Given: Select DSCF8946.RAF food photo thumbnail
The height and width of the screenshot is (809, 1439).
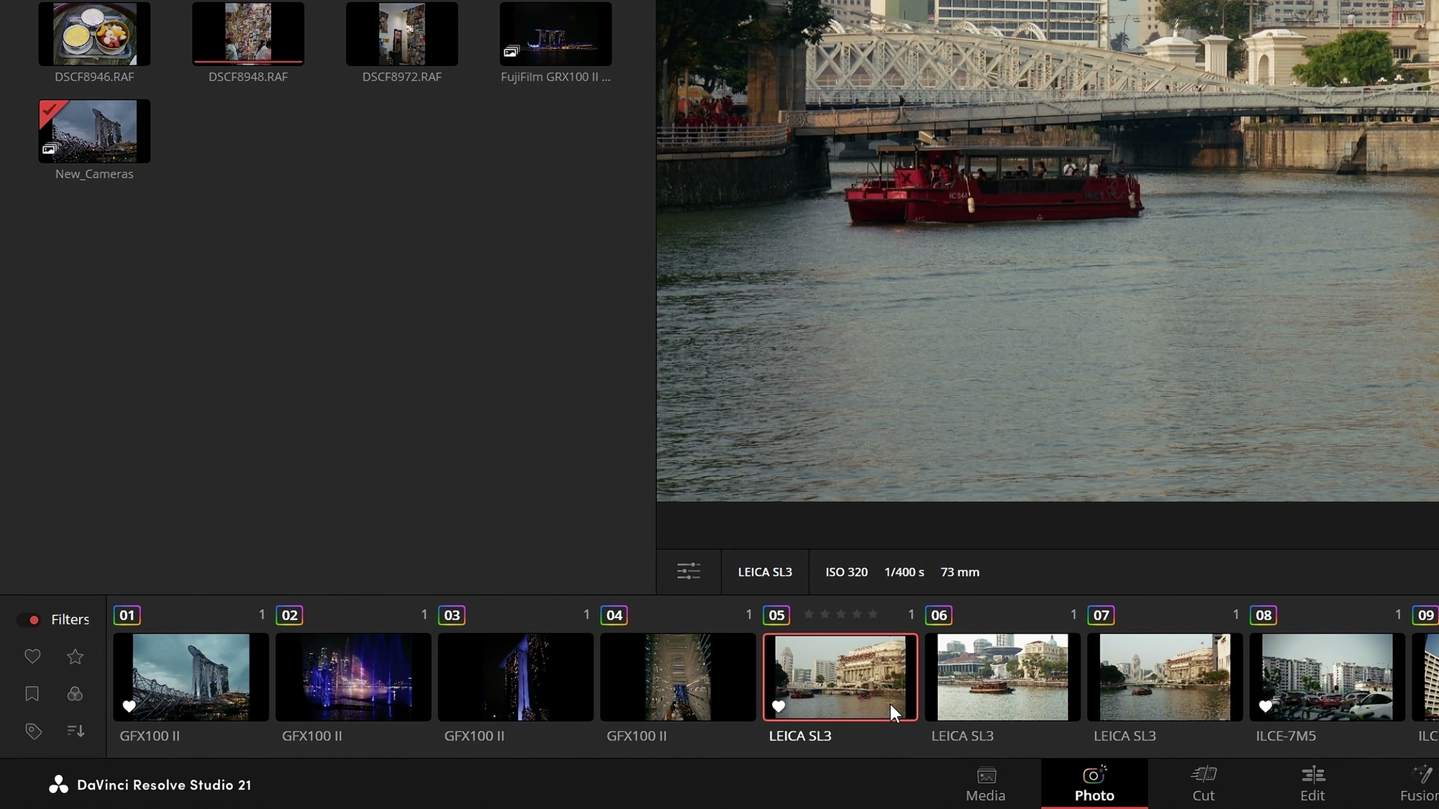Looking at the screenshot, I should point(94,34).
